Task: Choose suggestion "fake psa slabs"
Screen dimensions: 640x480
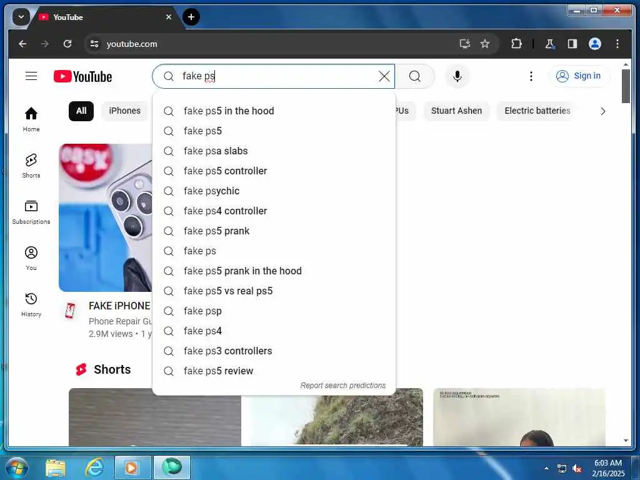Action: [274, 151]
